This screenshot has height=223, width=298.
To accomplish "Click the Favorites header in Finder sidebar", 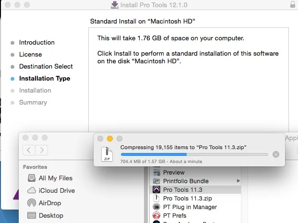I will (x=35, y=167).
